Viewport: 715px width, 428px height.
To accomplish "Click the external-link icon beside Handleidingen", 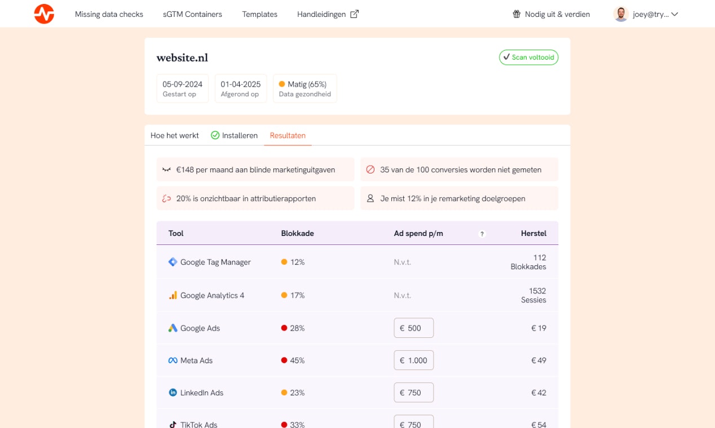I will pos(354,14).
